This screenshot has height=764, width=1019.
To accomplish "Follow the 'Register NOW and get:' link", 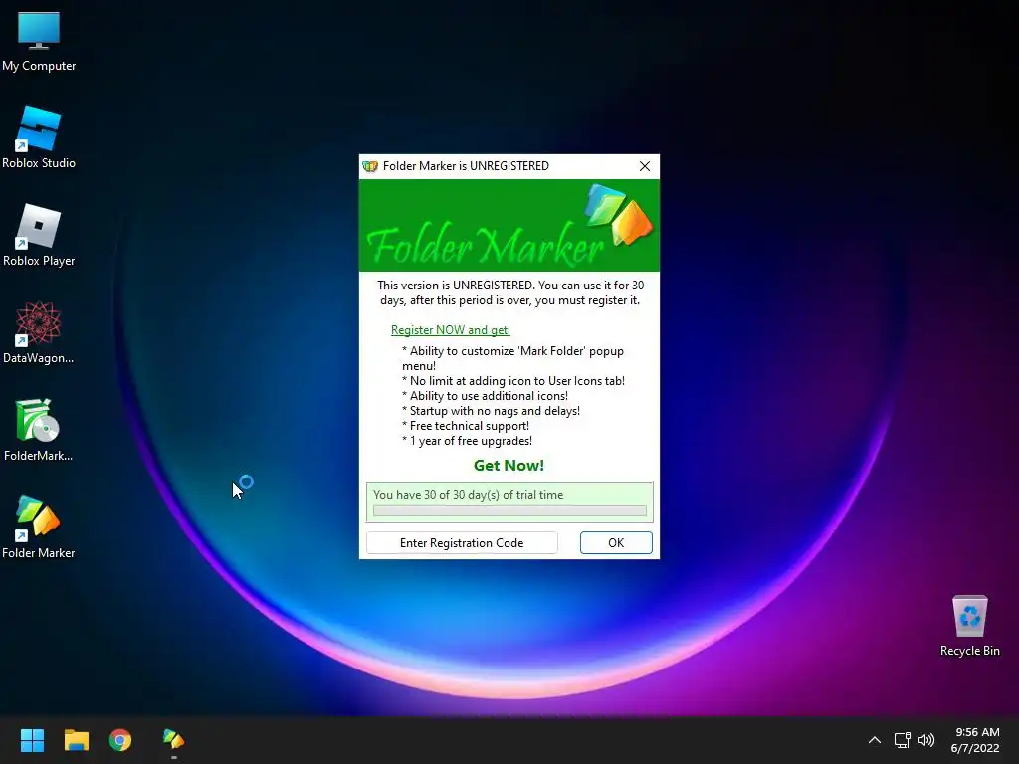I will click(451, 330).
